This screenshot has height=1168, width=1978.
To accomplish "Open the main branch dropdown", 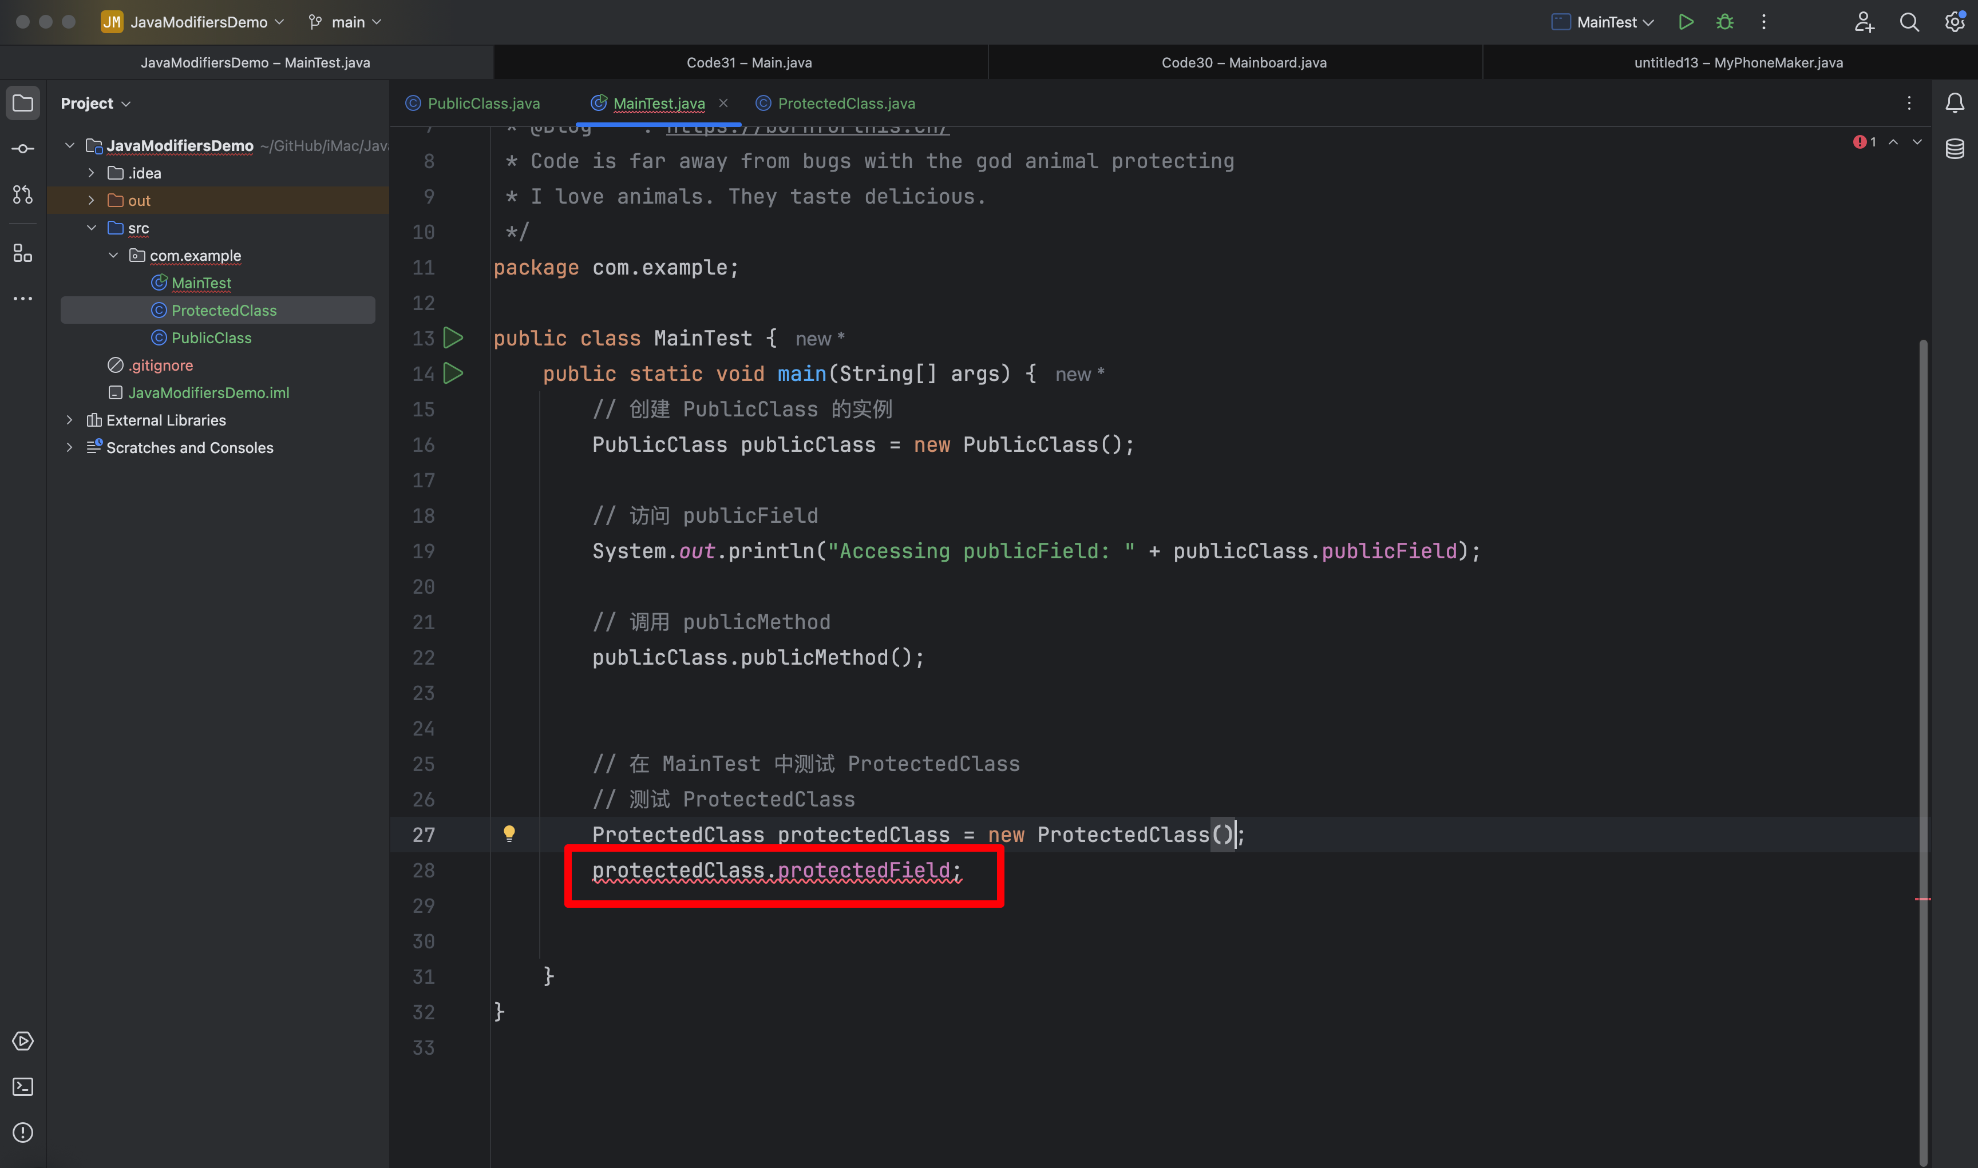I will click(345, 22).
